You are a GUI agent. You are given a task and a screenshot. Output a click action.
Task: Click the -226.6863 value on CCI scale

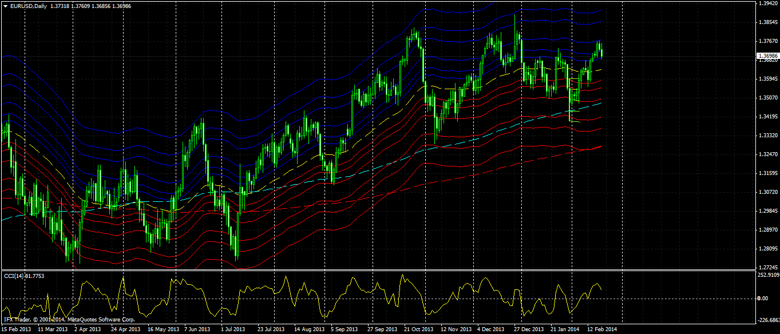[768, 321]
